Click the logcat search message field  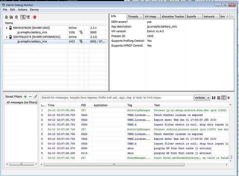(x=117, y=98)
